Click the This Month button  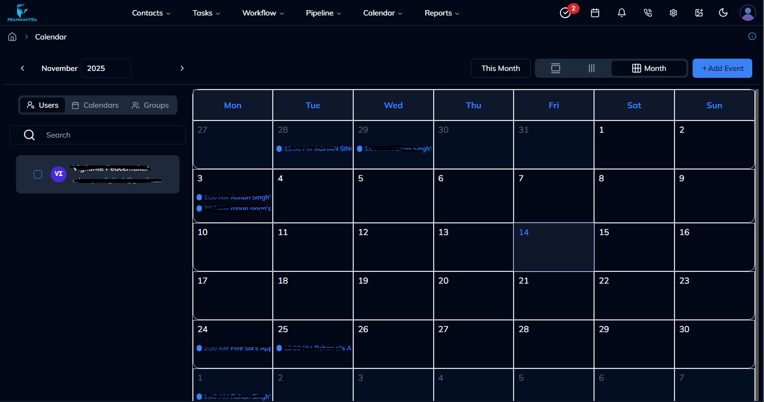tap(500, 68)
